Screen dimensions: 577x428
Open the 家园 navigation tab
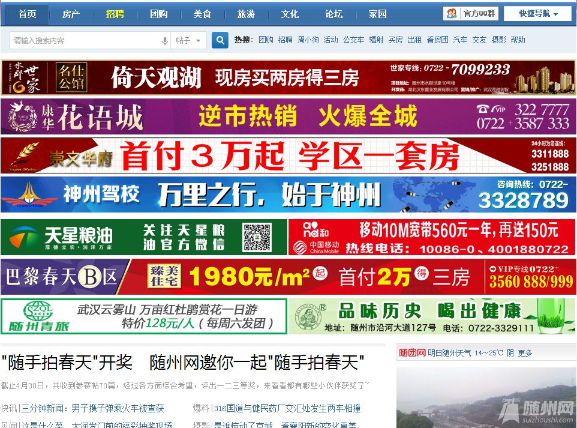(x=377, y=14)
